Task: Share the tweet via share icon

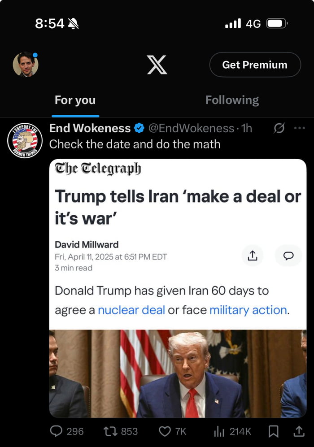Action: click(x=298, y=431)
